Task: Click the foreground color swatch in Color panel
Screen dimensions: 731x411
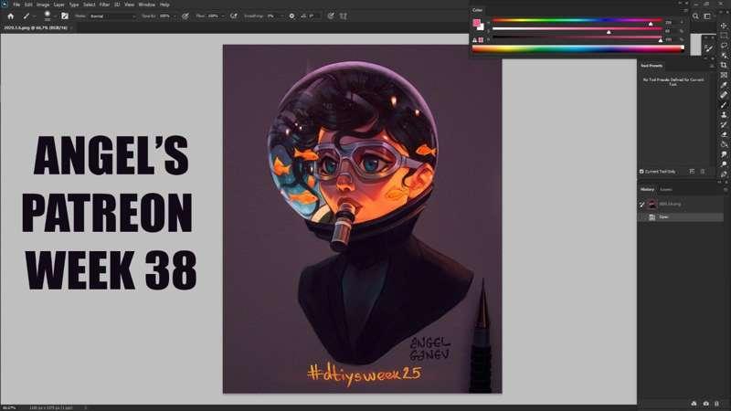Action: click(x=476, y=23)
